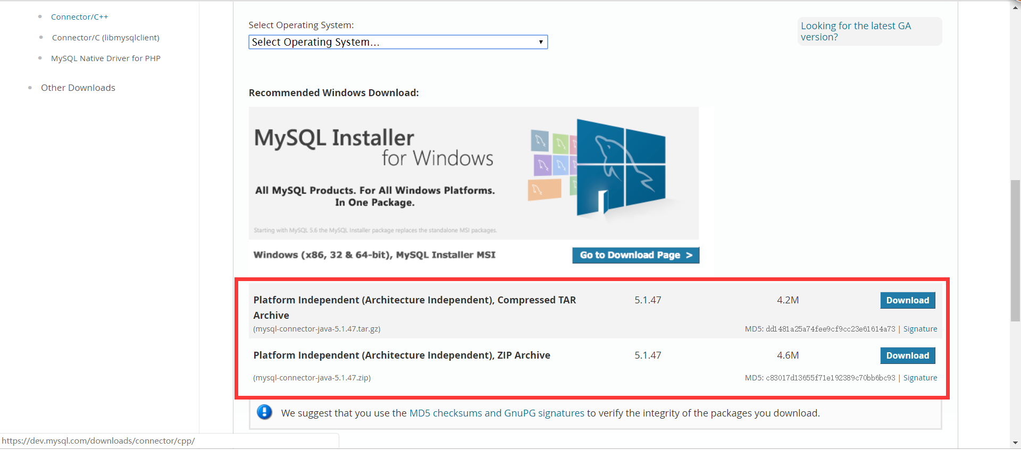Click the MySQL Installer for Windows banner
The width and height of the screenshot is (1021, 450).
473,173
